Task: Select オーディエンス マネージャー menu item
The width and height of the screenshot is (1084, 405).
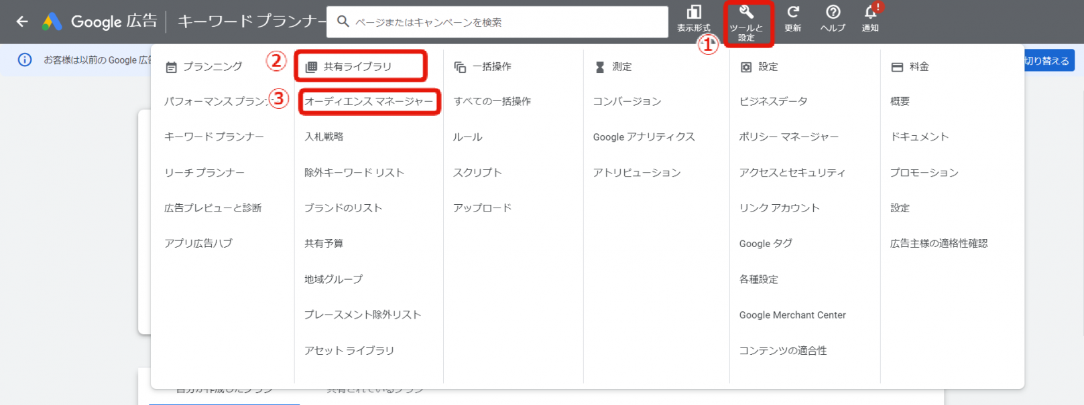Action: 369,102
